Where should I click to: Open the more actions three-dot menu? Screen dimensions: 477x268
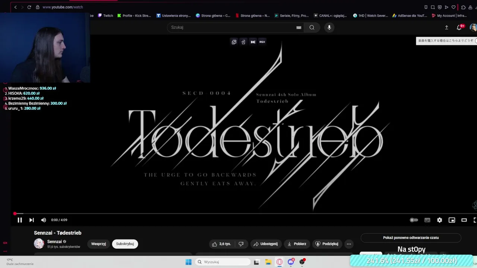click(349, 244)
